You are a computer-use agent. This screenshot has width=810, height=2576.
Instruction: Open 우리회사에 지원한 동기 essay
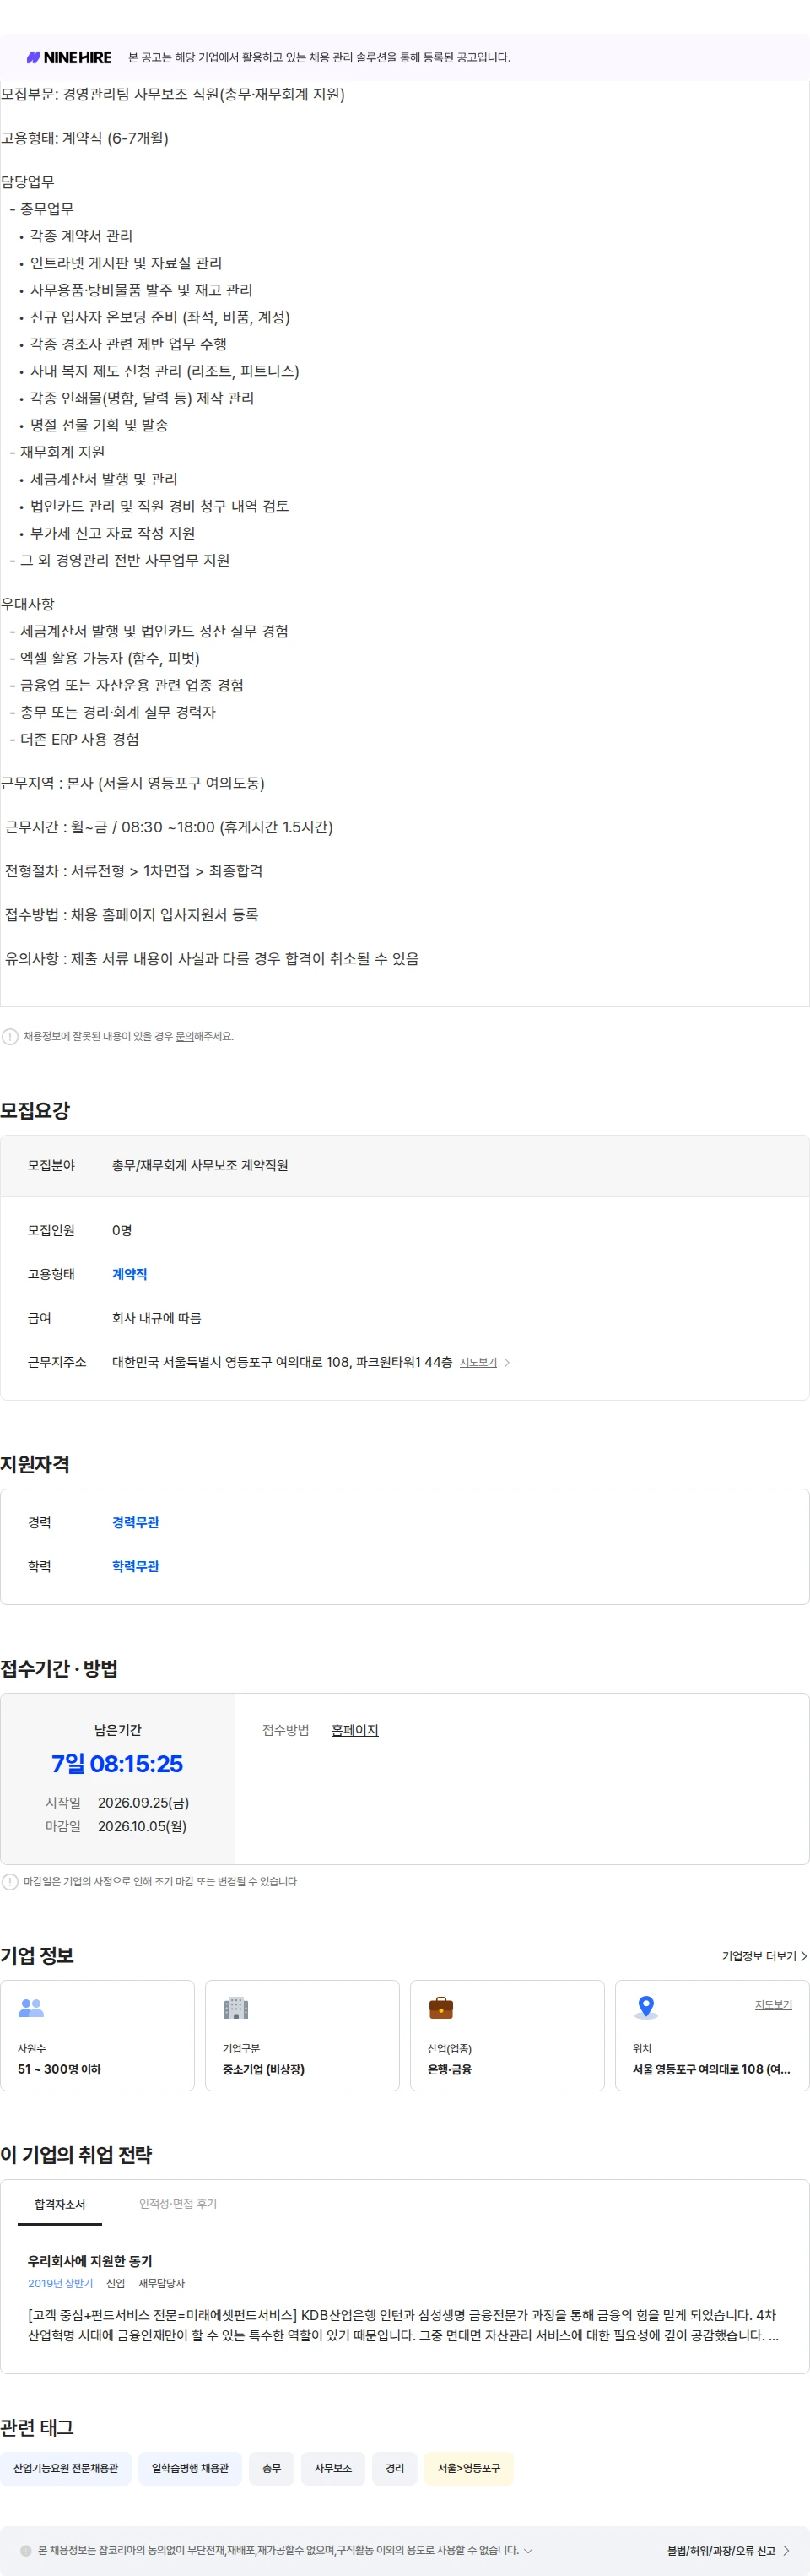(90, 2261)
